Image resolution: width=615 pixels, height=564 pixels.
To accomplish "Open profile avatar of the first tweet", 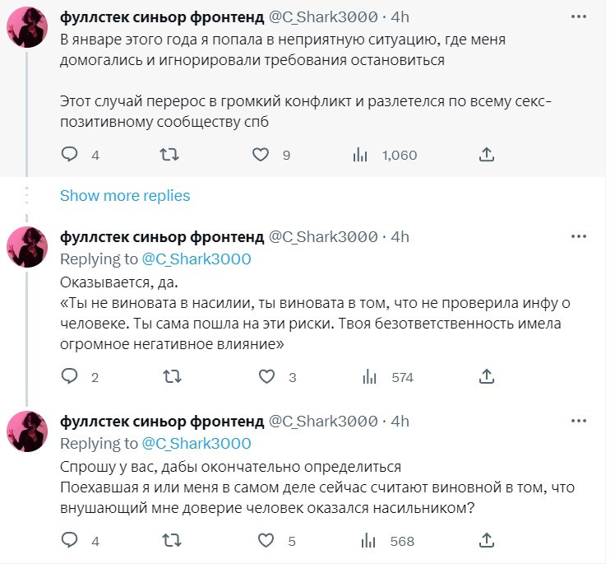I will (28, 26).
